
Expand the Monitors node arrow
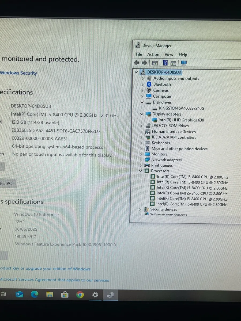pos(141,154)
